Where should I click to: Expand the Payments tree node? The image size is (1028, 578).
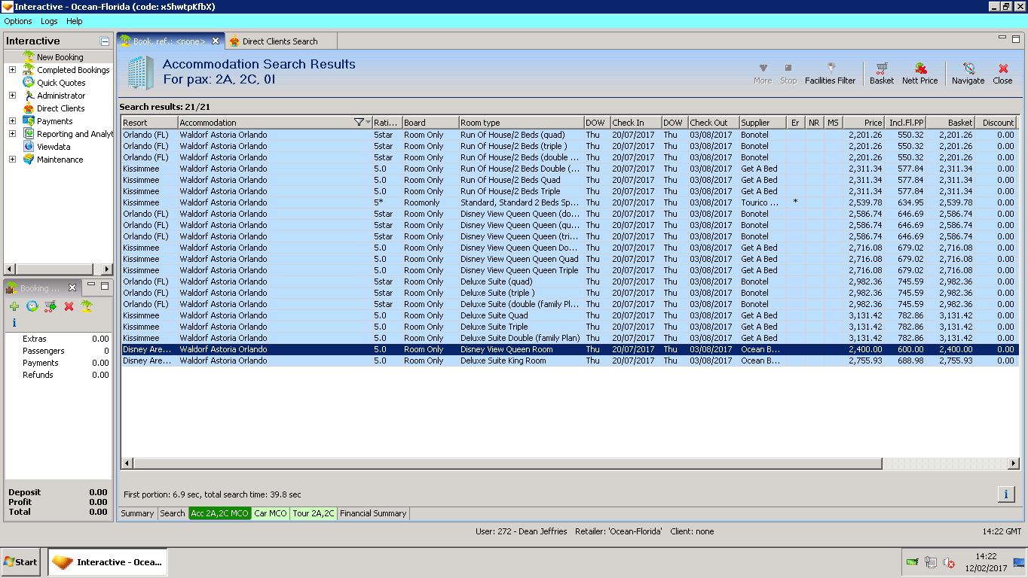point(12,121)
